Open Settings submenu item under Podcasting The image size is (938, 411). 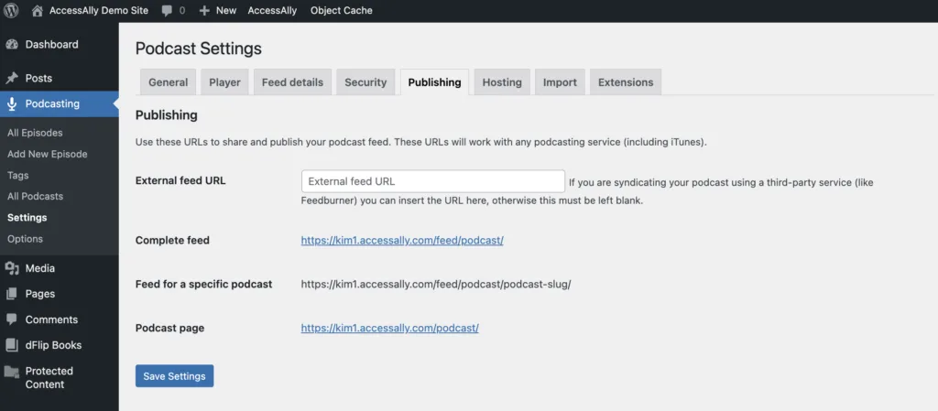pos(27,218)
